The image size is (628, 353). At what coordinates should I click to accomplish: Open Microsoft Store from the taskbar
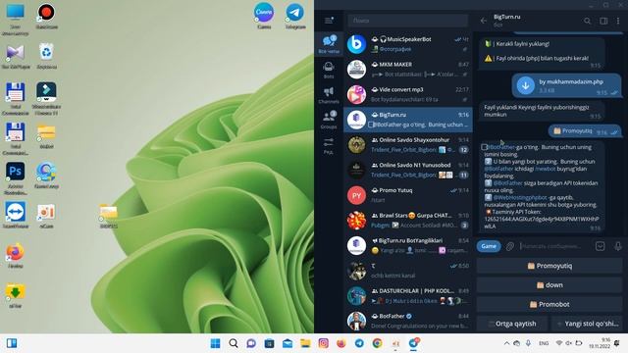tap(270, 343)
